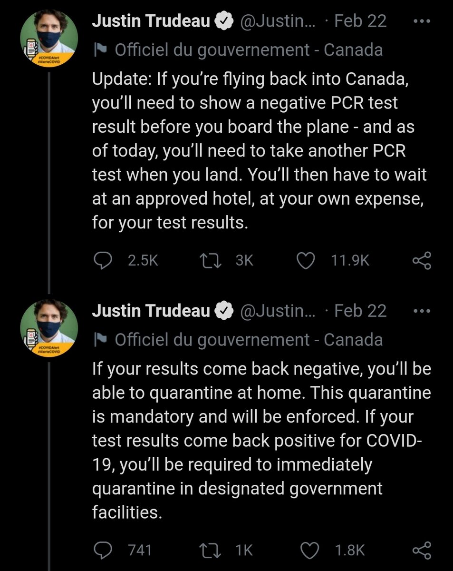This screenshot has width=453, height=571.
Task: Open Justin Trudeau name link in first tweet
Action: 151,21
